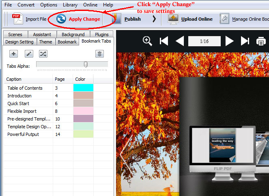Pick the cyan Table of Contents color
Image resolution: width=269 pixels, height=196 pixels.
point(83,88)
